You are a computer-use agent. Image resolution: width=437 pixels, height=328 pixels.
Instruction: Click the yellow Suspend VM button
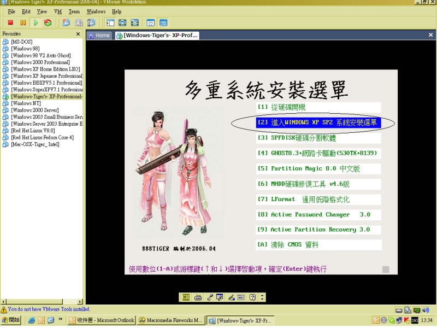[23, 22]
